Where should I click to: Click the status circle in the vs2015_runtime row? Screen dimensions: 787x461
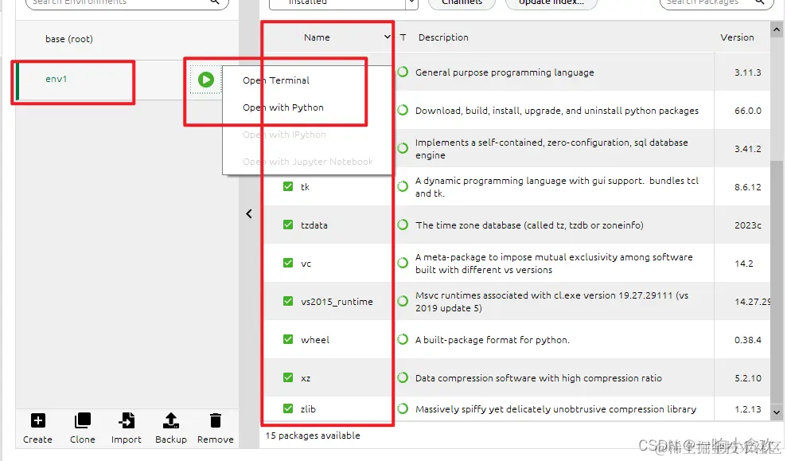click(x=403, y=301)
